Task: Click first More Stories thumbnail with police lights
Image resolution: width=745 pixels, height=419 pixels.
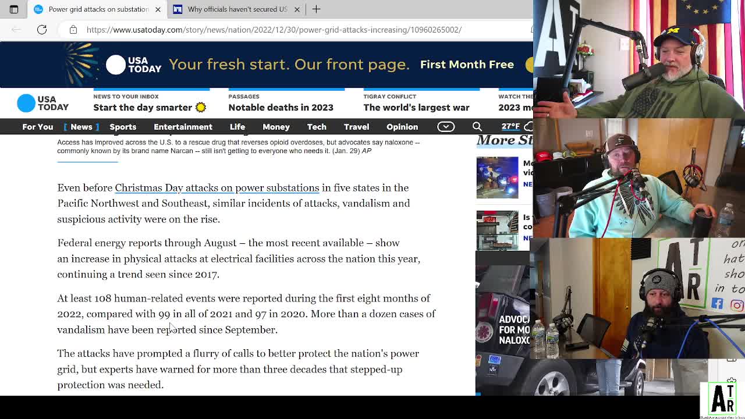Action: click(497, 177)
